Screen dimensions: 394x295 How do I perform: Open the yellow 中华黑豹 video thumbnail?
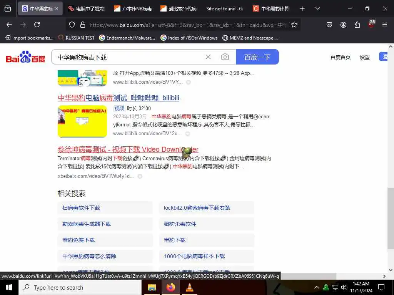pos(82,121)
